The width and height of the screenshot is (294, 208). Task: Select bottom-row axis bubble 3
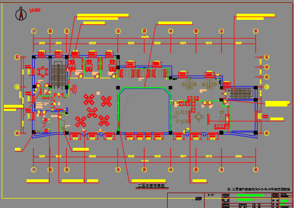click(118, 170)
